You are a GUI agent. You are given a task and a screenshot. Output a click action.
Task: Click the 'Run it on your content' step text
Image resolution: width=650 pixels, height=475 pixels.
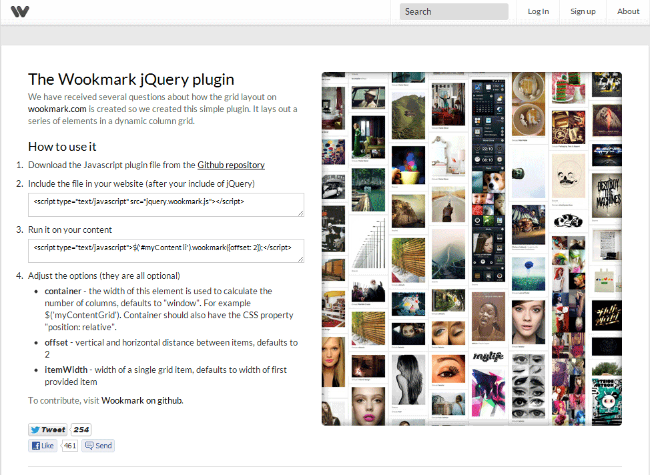point(70,229)
